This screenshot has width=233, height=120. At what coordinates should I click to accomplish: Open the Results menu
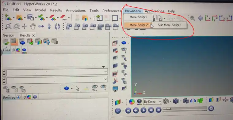(56, 10)
